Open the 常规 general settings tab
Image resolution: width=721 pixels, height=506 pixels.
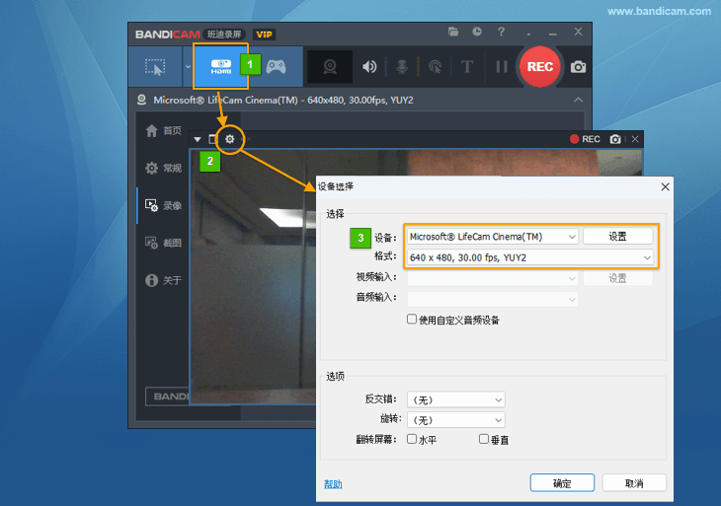pos(164,168)
